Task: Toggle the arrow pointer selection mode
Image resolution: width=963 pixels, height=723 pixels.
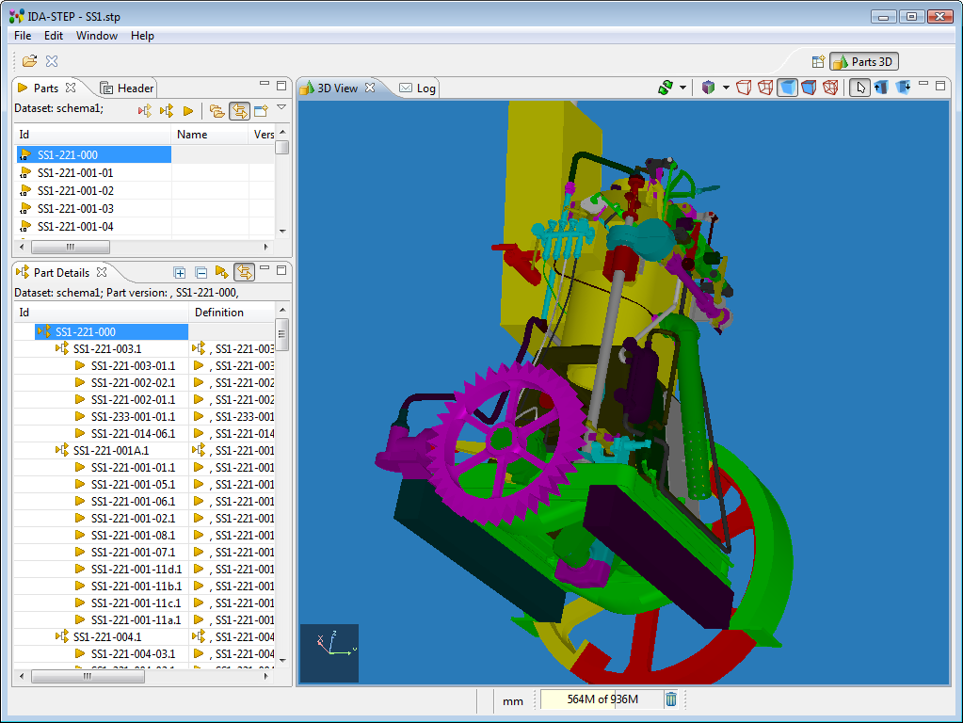Action: [859, 88]
